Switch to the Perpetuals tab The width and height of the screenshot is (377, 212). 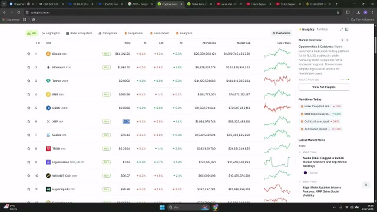tap(134, 33)
